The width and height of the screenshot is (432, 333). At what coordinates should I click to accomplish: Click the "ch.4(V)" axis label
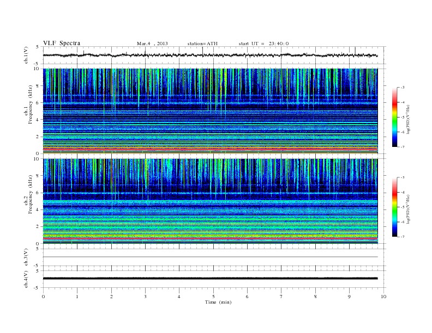[x=26, y=279]
